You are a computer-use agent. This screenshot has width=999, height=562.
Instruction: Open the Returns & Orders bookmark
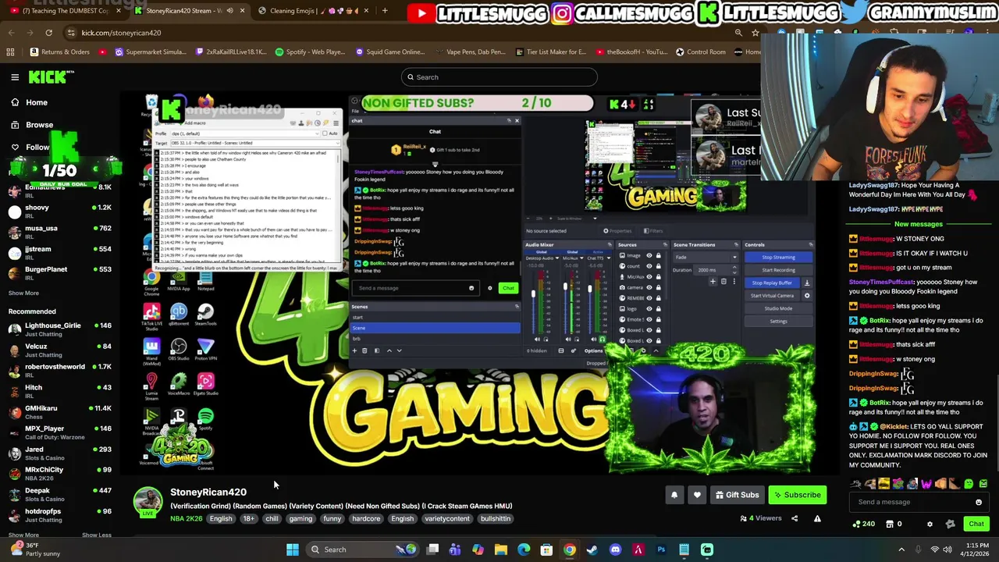point(59,52)
